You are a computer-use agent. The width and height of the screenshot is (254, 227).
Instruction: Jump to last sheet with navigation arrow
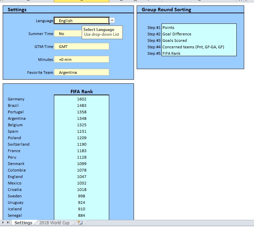pyautogui.click(x=8, y=223)
